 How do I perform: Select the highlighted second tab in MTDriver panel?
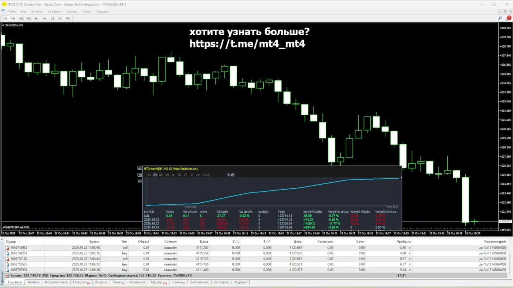[x=156, y=175]
